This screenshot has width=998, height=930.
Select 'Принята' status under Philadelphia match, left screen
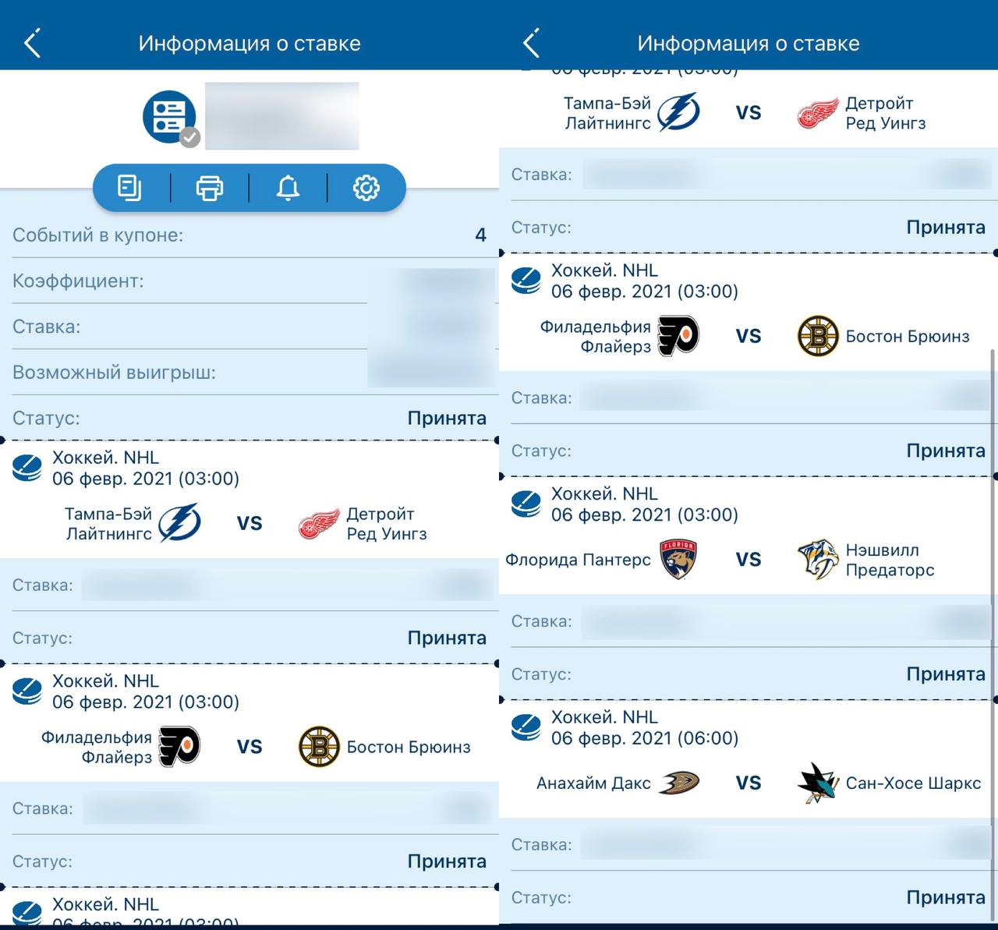click(447, 861)
